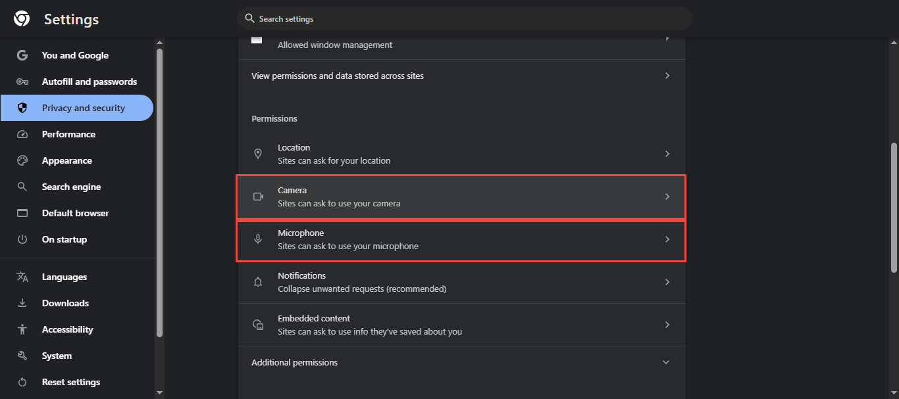The image size is (899, 399).
Task: Click the sidebar scroll down arrow
Action: (159, 392)
